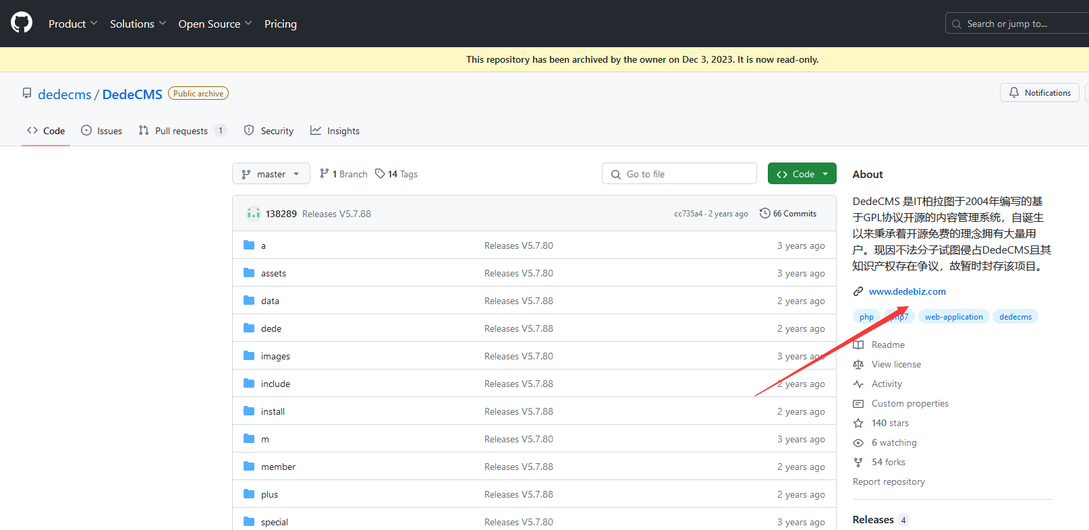
Task: Open the folder named a
Action: coord(263,246)
